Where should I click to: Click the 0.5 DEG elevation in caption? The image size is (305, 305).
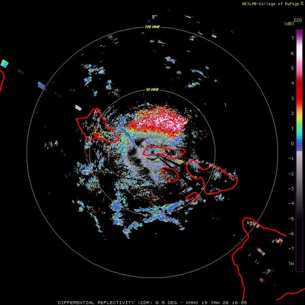pyautogui.click(x=166, y=303)
